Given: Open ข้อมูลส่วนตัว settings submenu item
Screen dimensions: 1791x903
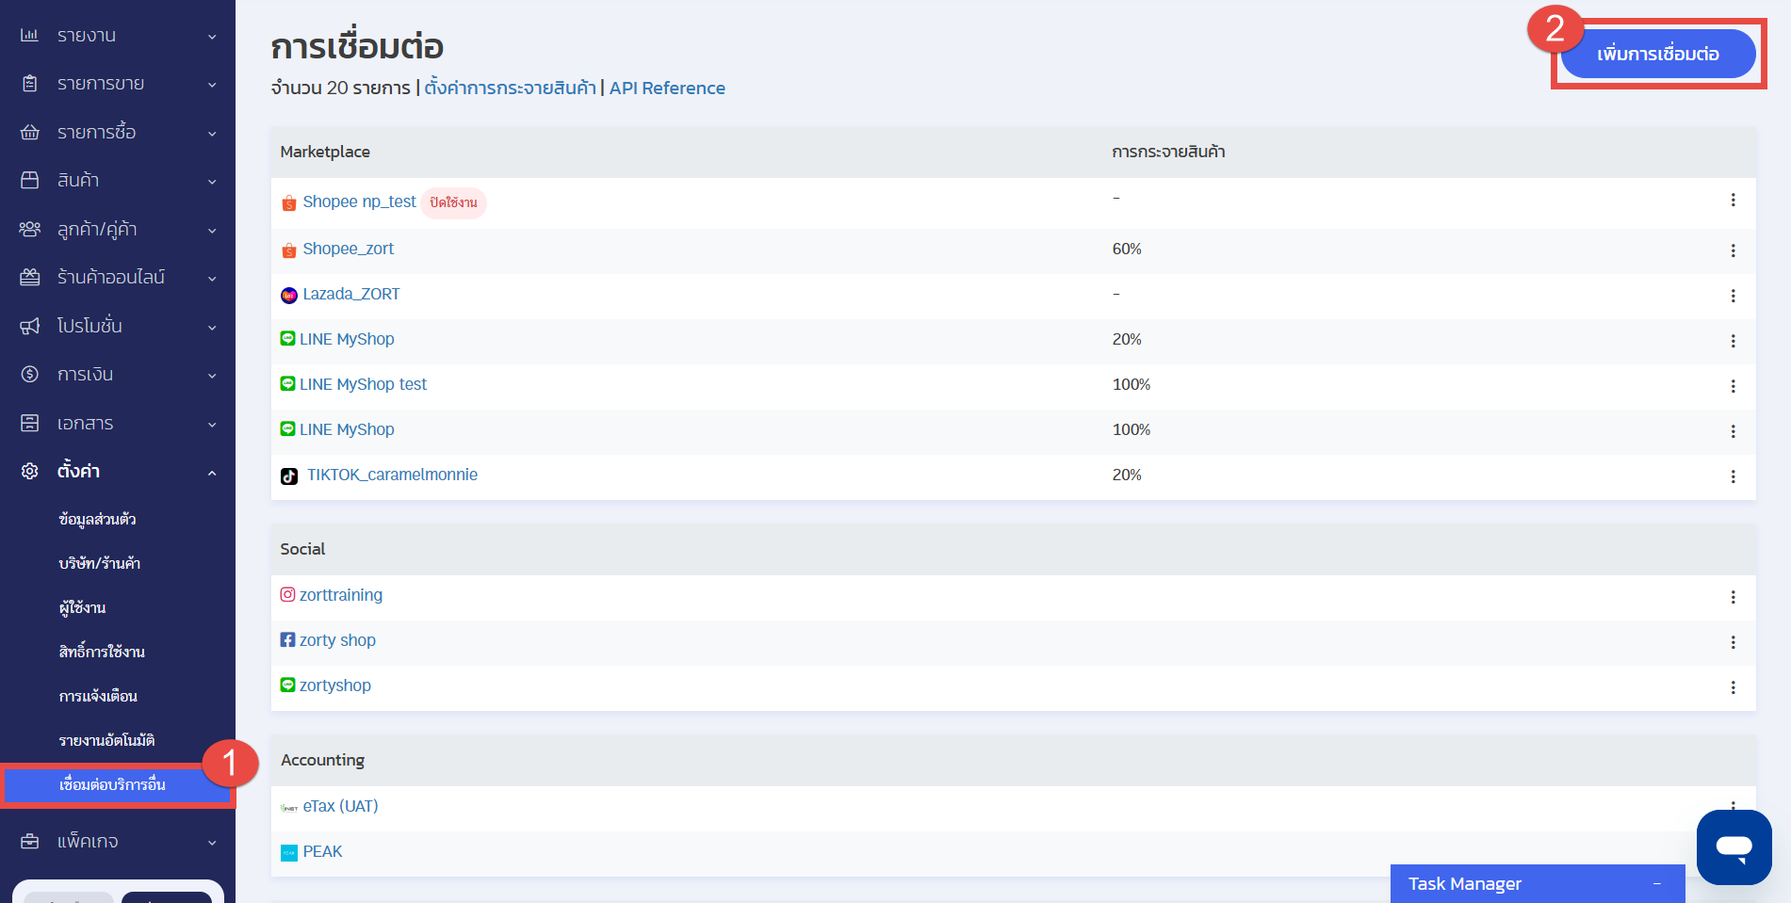Looking at the screenshot, I should (97, 519).
